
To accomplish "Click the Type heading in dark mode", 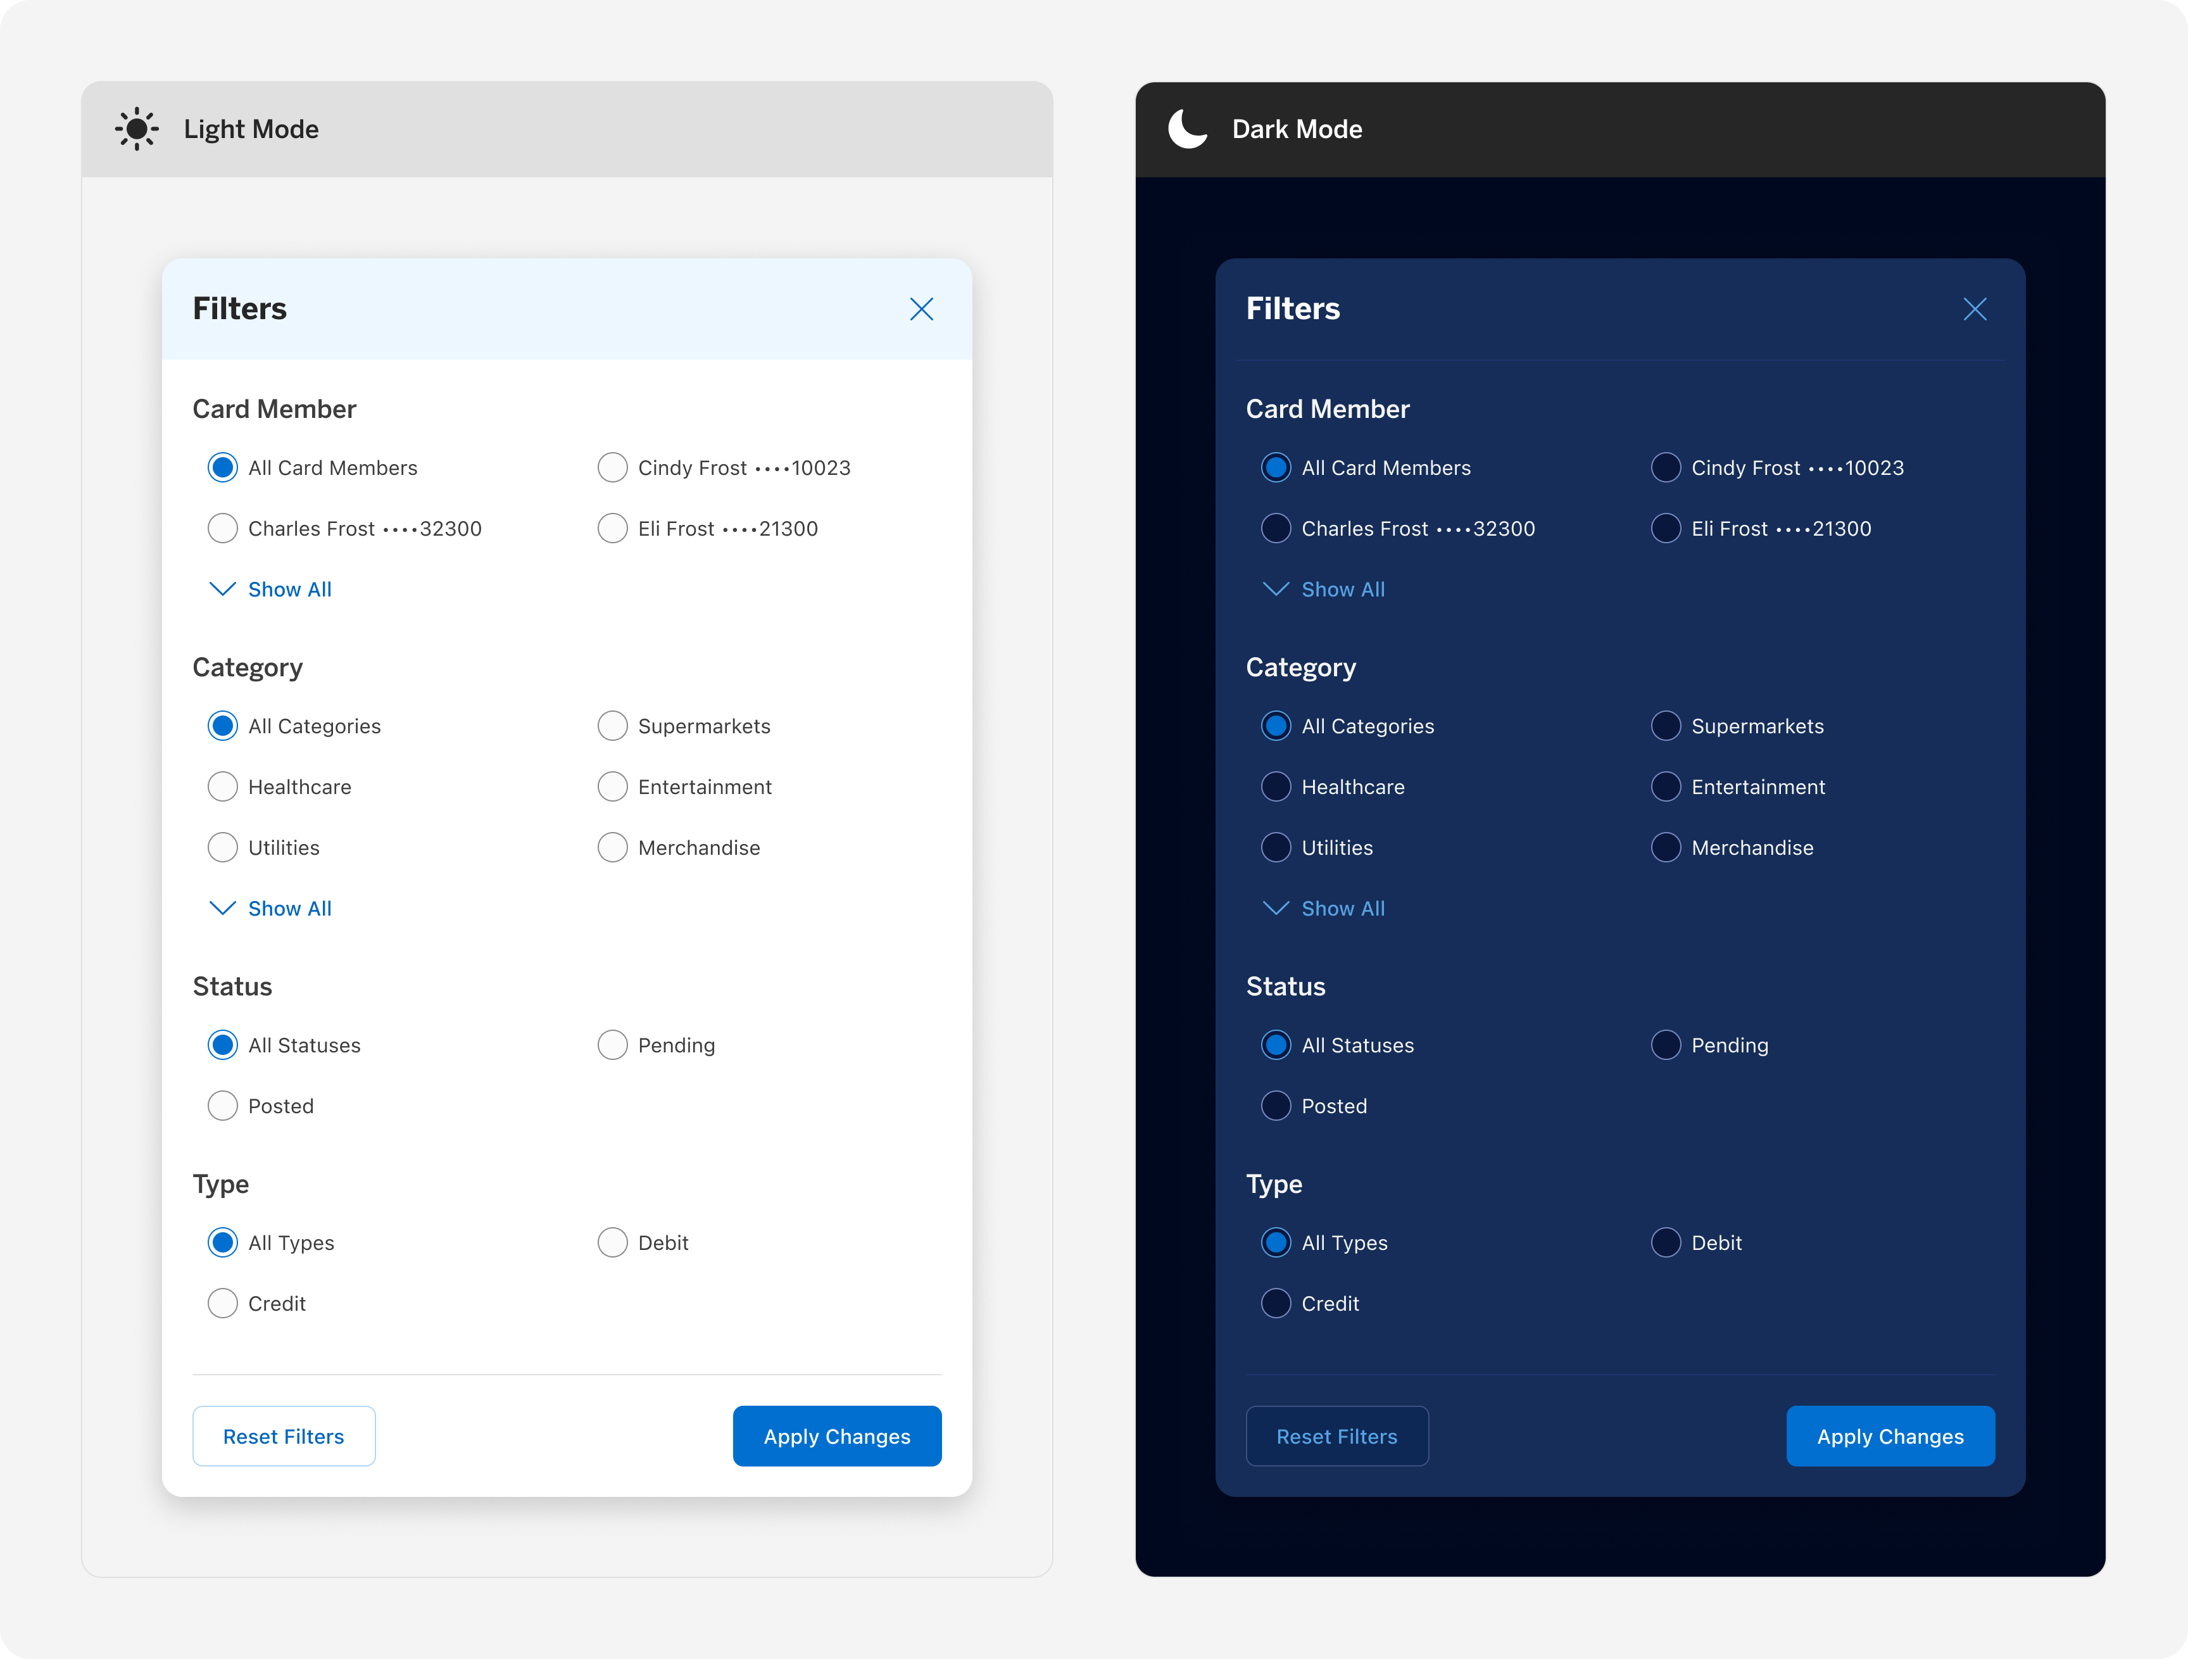I will tap(1274, 1184).
